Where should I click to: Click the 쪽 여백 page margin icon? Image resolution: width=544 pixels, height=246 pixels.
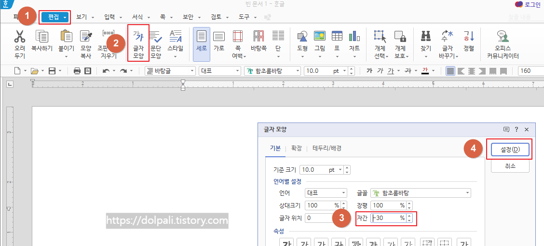[x=238, y=36]
